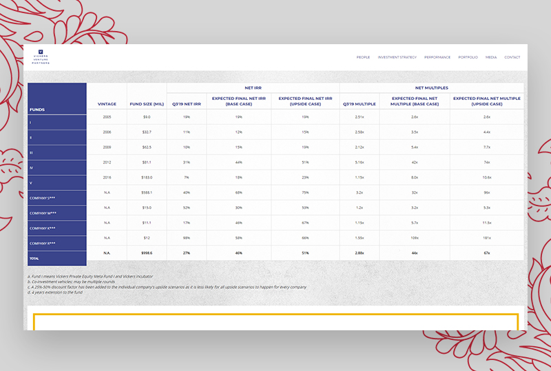Go to Investment Strategy page
This screenshot has width=551, height=371.
pos(397,57)
